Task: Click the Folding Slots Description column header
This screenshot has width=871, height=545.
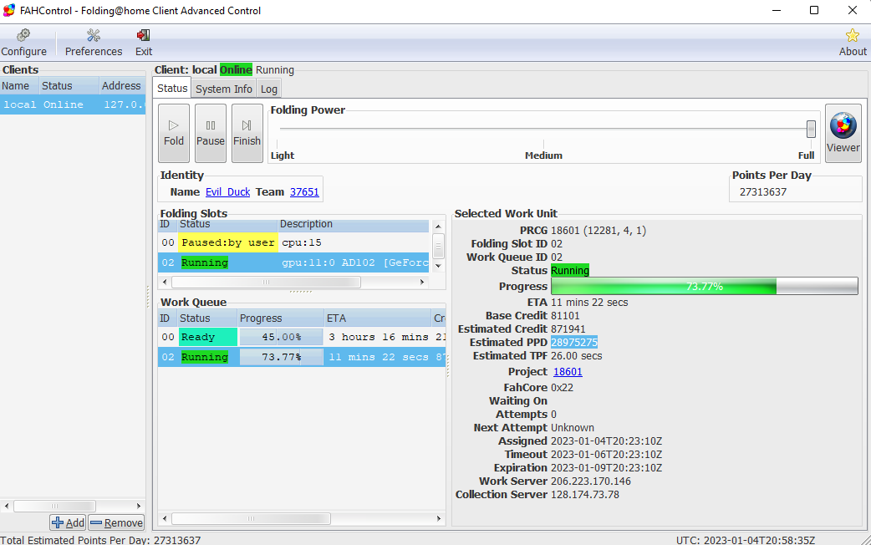Action: [x=353, y=224]
